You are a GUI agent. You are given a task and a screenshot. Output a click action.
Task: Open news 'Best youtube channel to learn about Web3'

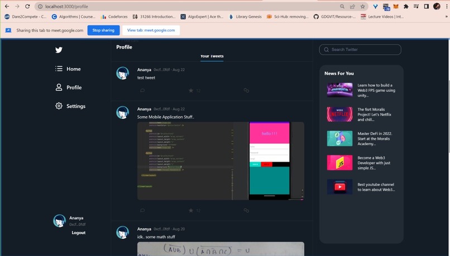point(376,187)
